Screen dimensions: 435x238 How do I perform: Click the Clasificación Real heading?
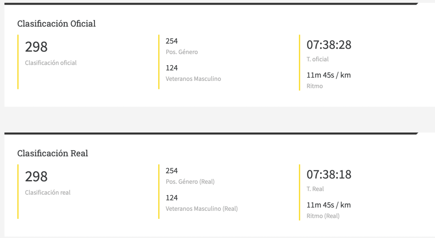coord(52,153)
